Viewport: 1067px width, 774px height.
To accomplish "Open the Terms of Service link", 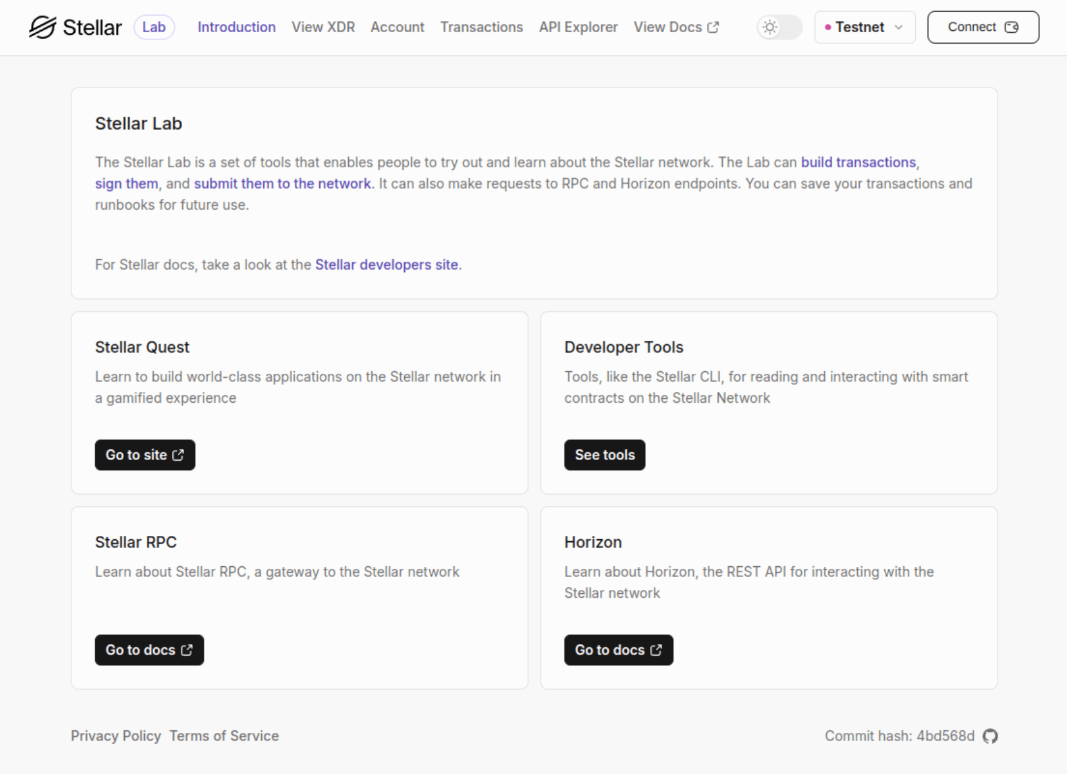I will point(224,736).
